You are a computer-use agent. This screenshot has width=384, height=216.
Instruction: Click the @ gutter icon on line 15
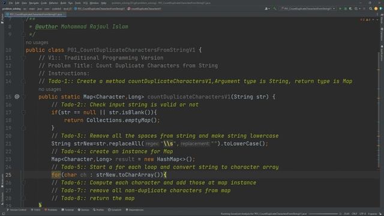(x=17, y=97)
